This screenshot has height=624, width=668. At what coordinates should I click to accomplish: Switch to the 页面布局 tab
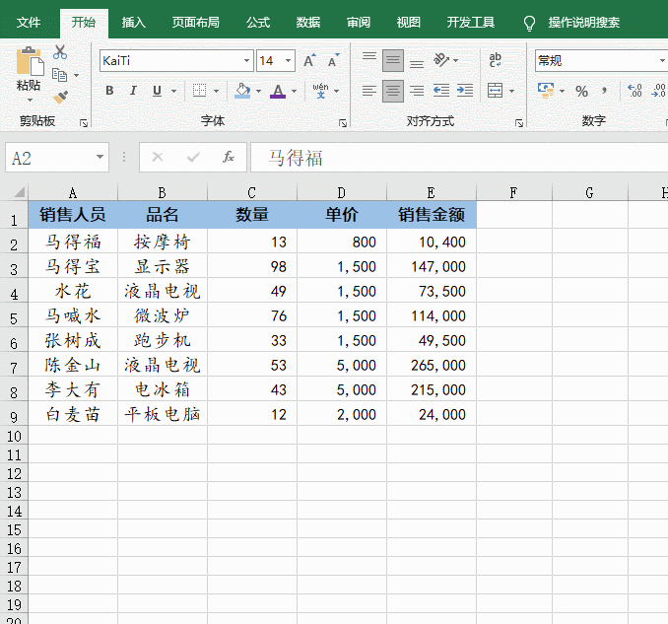point(195,22)
